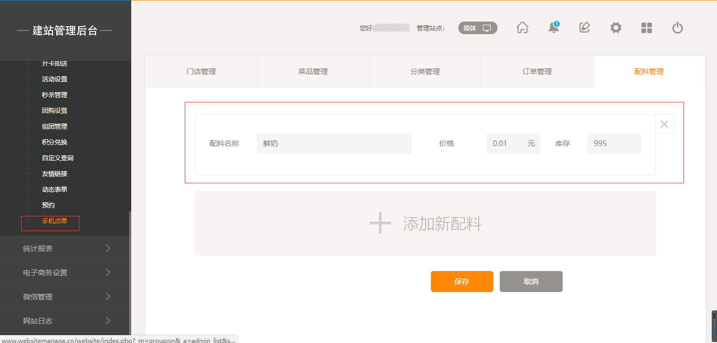Switch to the 订单管理 tab
717x343 pixels.
click(537, 71)
